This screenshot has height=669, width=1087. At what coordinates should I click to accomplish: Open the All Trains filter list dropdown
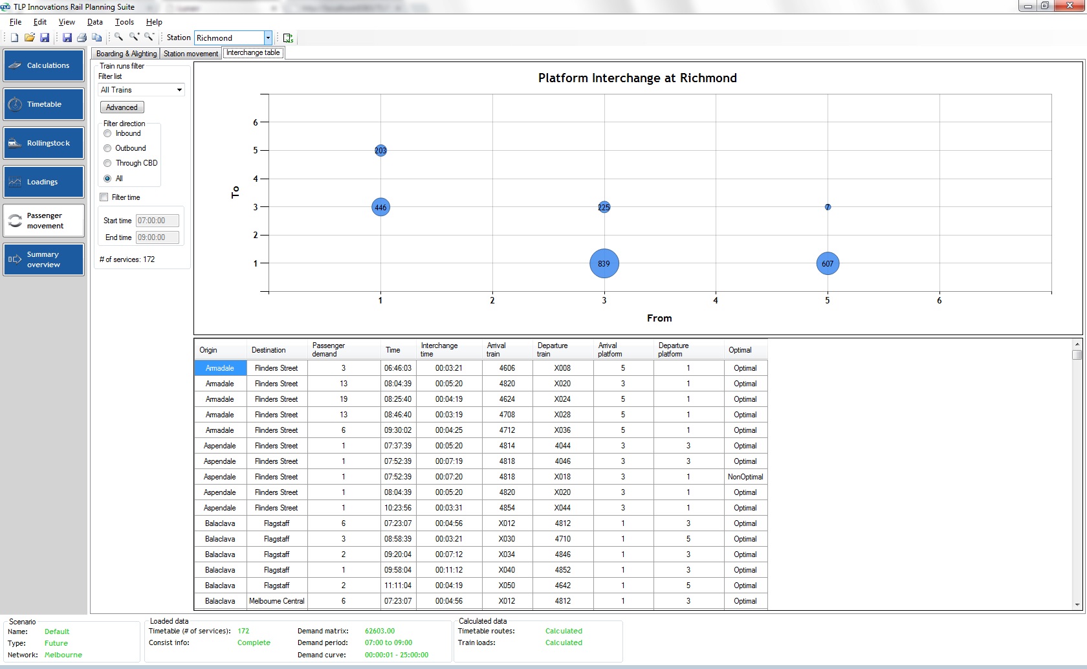[179, 90]
